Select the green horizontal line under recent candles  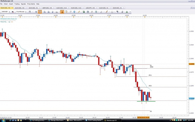(146, 101)
